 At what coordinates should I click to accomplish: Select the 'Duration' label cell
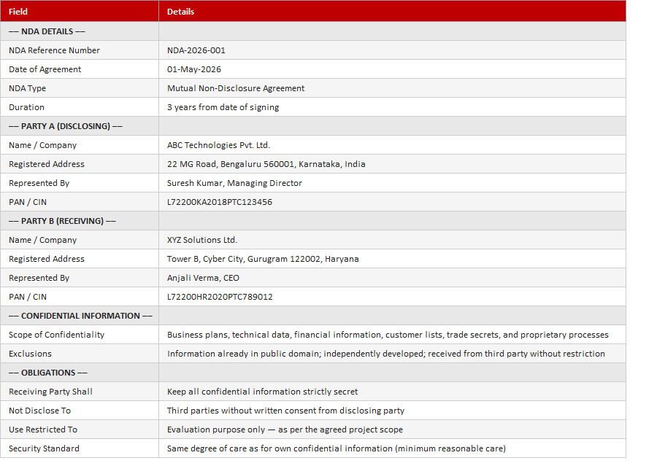(x=80, y=107)
